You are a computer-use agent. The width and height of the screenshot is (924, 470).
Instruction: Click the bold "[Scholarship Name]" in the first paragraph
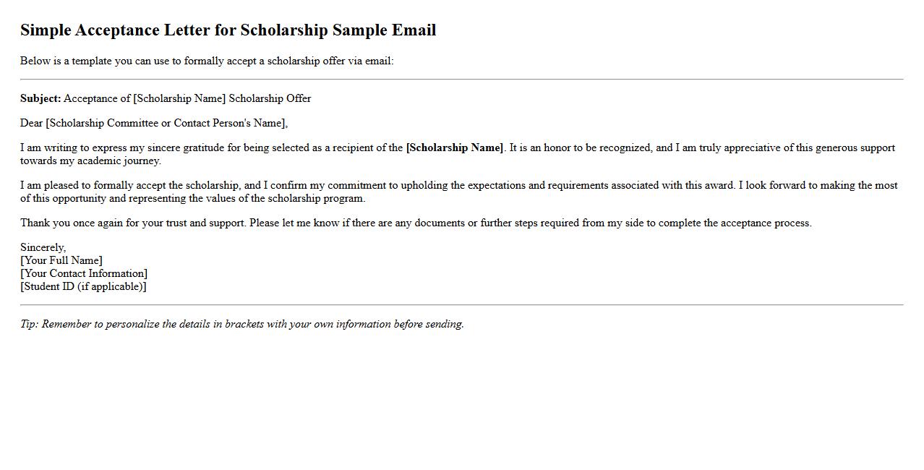pyautogui.click(x=454, y=148)
